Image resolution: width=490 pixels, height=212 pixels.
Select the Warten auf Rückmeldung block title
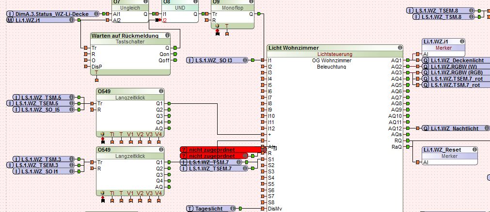(125, 36)
